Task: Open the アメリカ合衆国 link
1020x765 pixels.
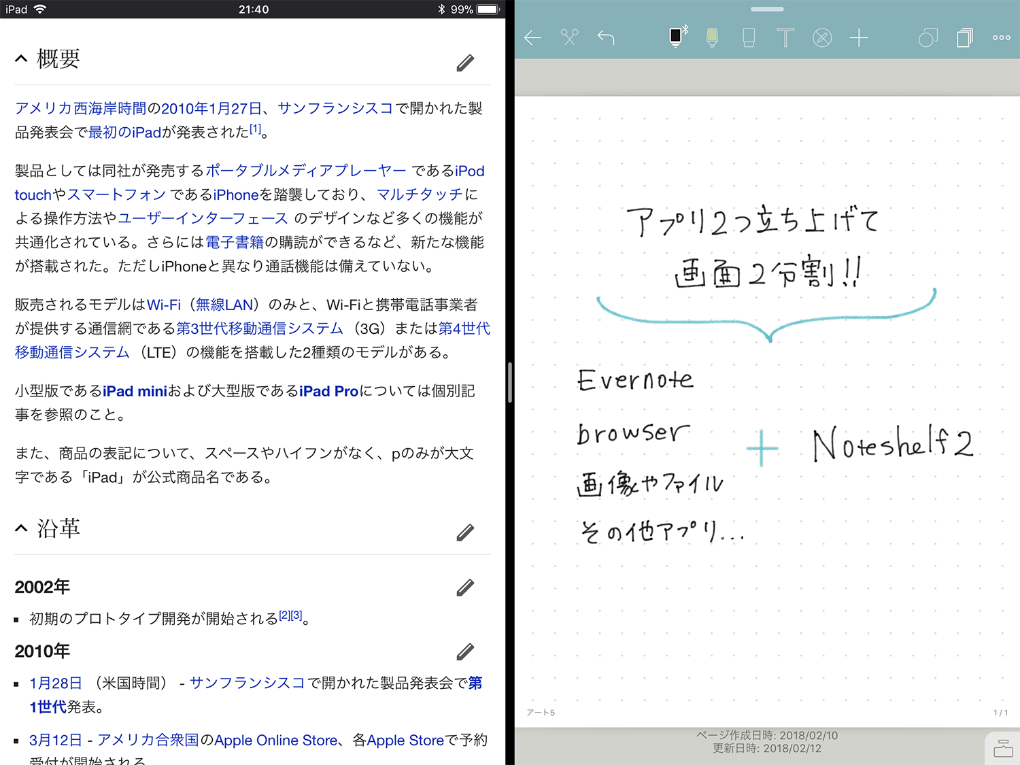Action: tap(148, 740)
